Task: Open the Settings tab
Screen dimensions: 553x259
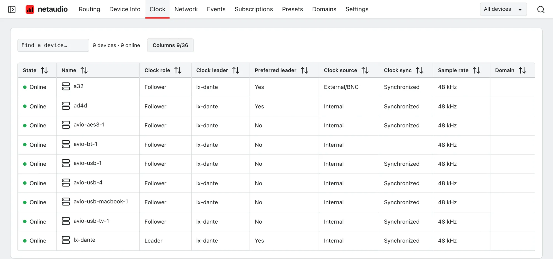Action: (357, 9)
